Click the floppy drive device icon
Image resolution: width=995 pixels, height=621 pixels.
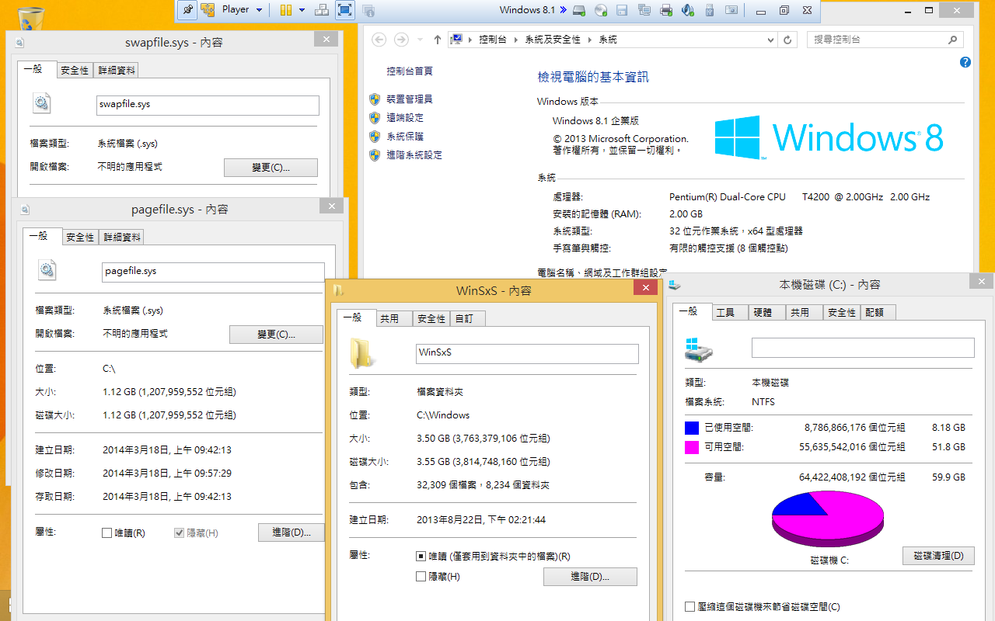(x=622, y=10)
